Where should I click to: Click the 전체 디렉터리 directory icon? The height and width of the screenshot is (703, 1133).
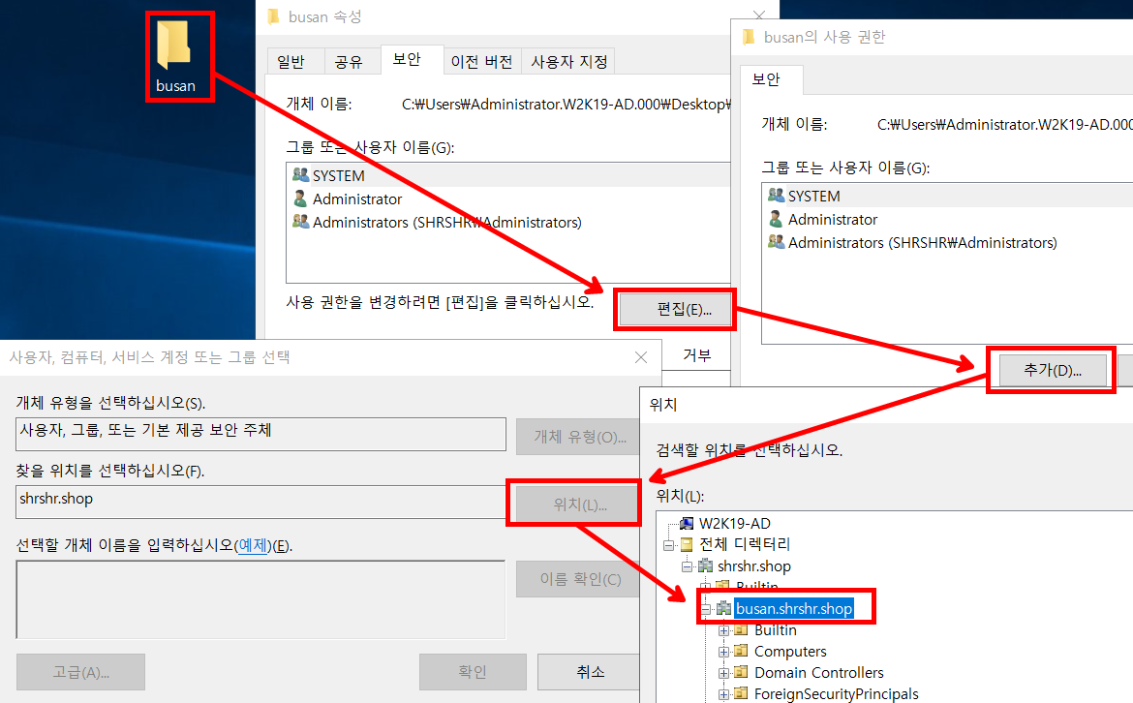tap(687, 544)
